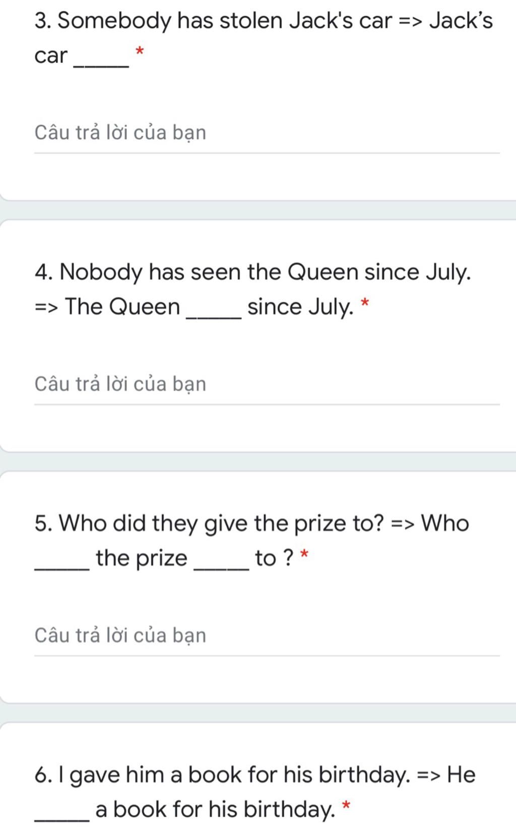Click the gray divider above question 6
Image resolution: width=516 pixels, height=831 pixels.
258,713
